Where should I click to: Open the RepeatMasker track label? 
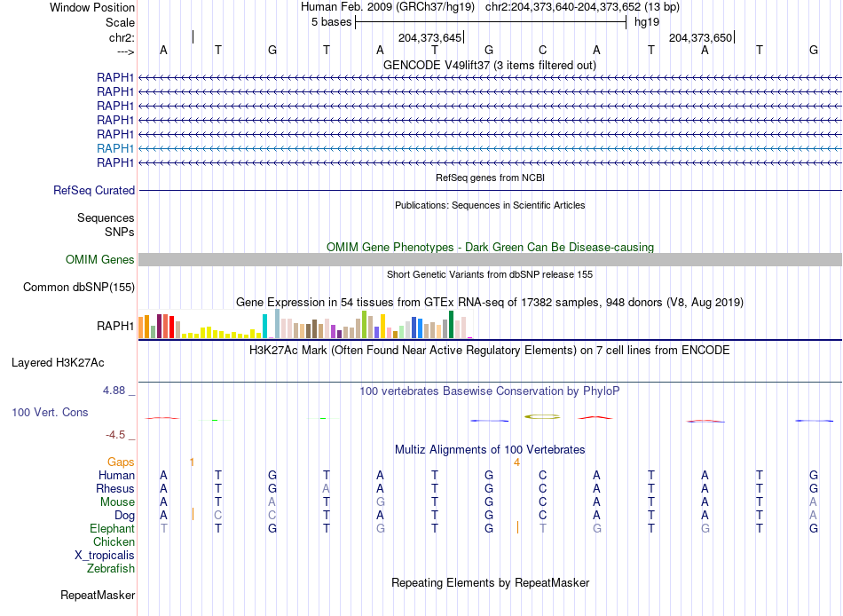[98, 596]
